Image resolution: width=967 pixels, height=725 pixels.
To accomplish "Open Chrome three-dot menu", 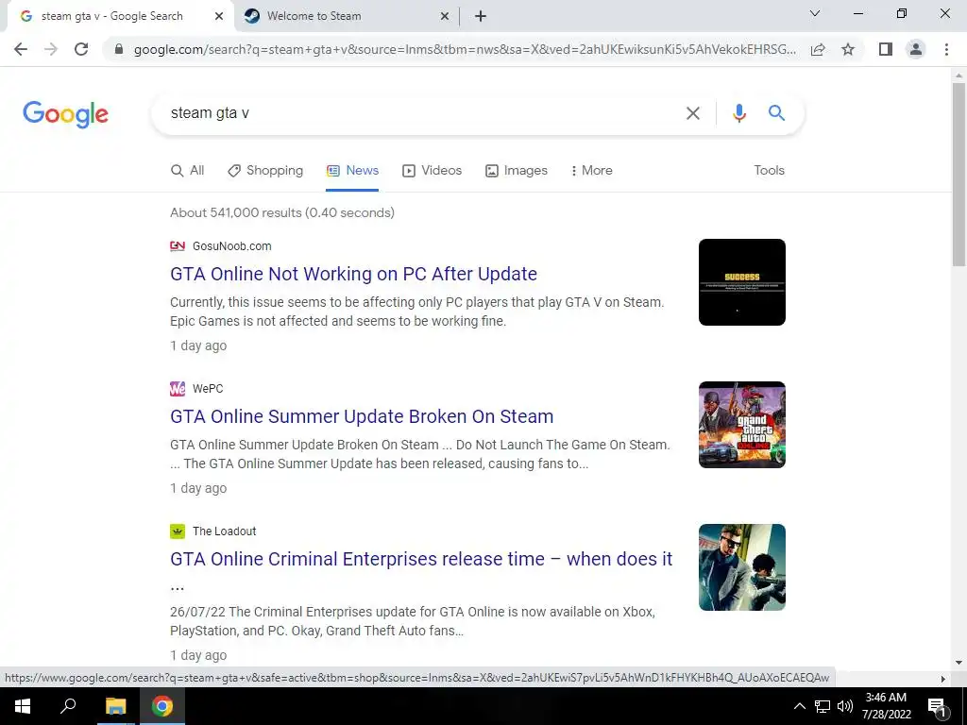I will (x=946, y=49).
